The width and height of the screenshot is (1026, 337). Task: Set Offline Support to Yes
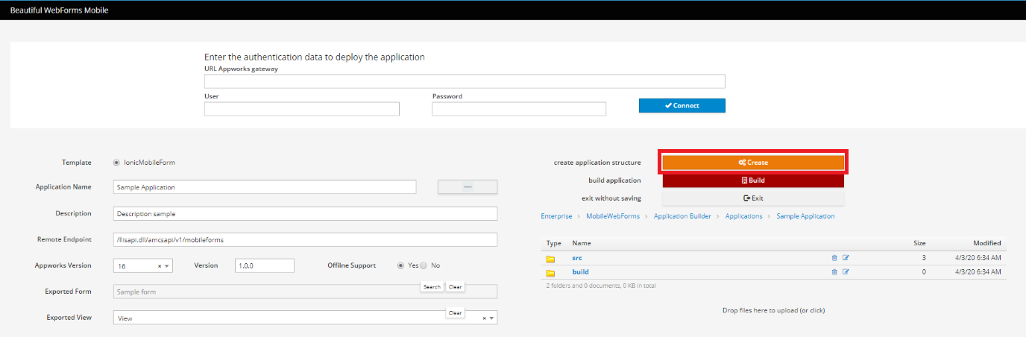point(401,265)
